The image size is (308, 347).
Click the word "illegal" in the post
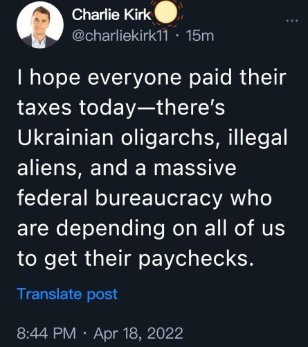click(x=257, y=138)
